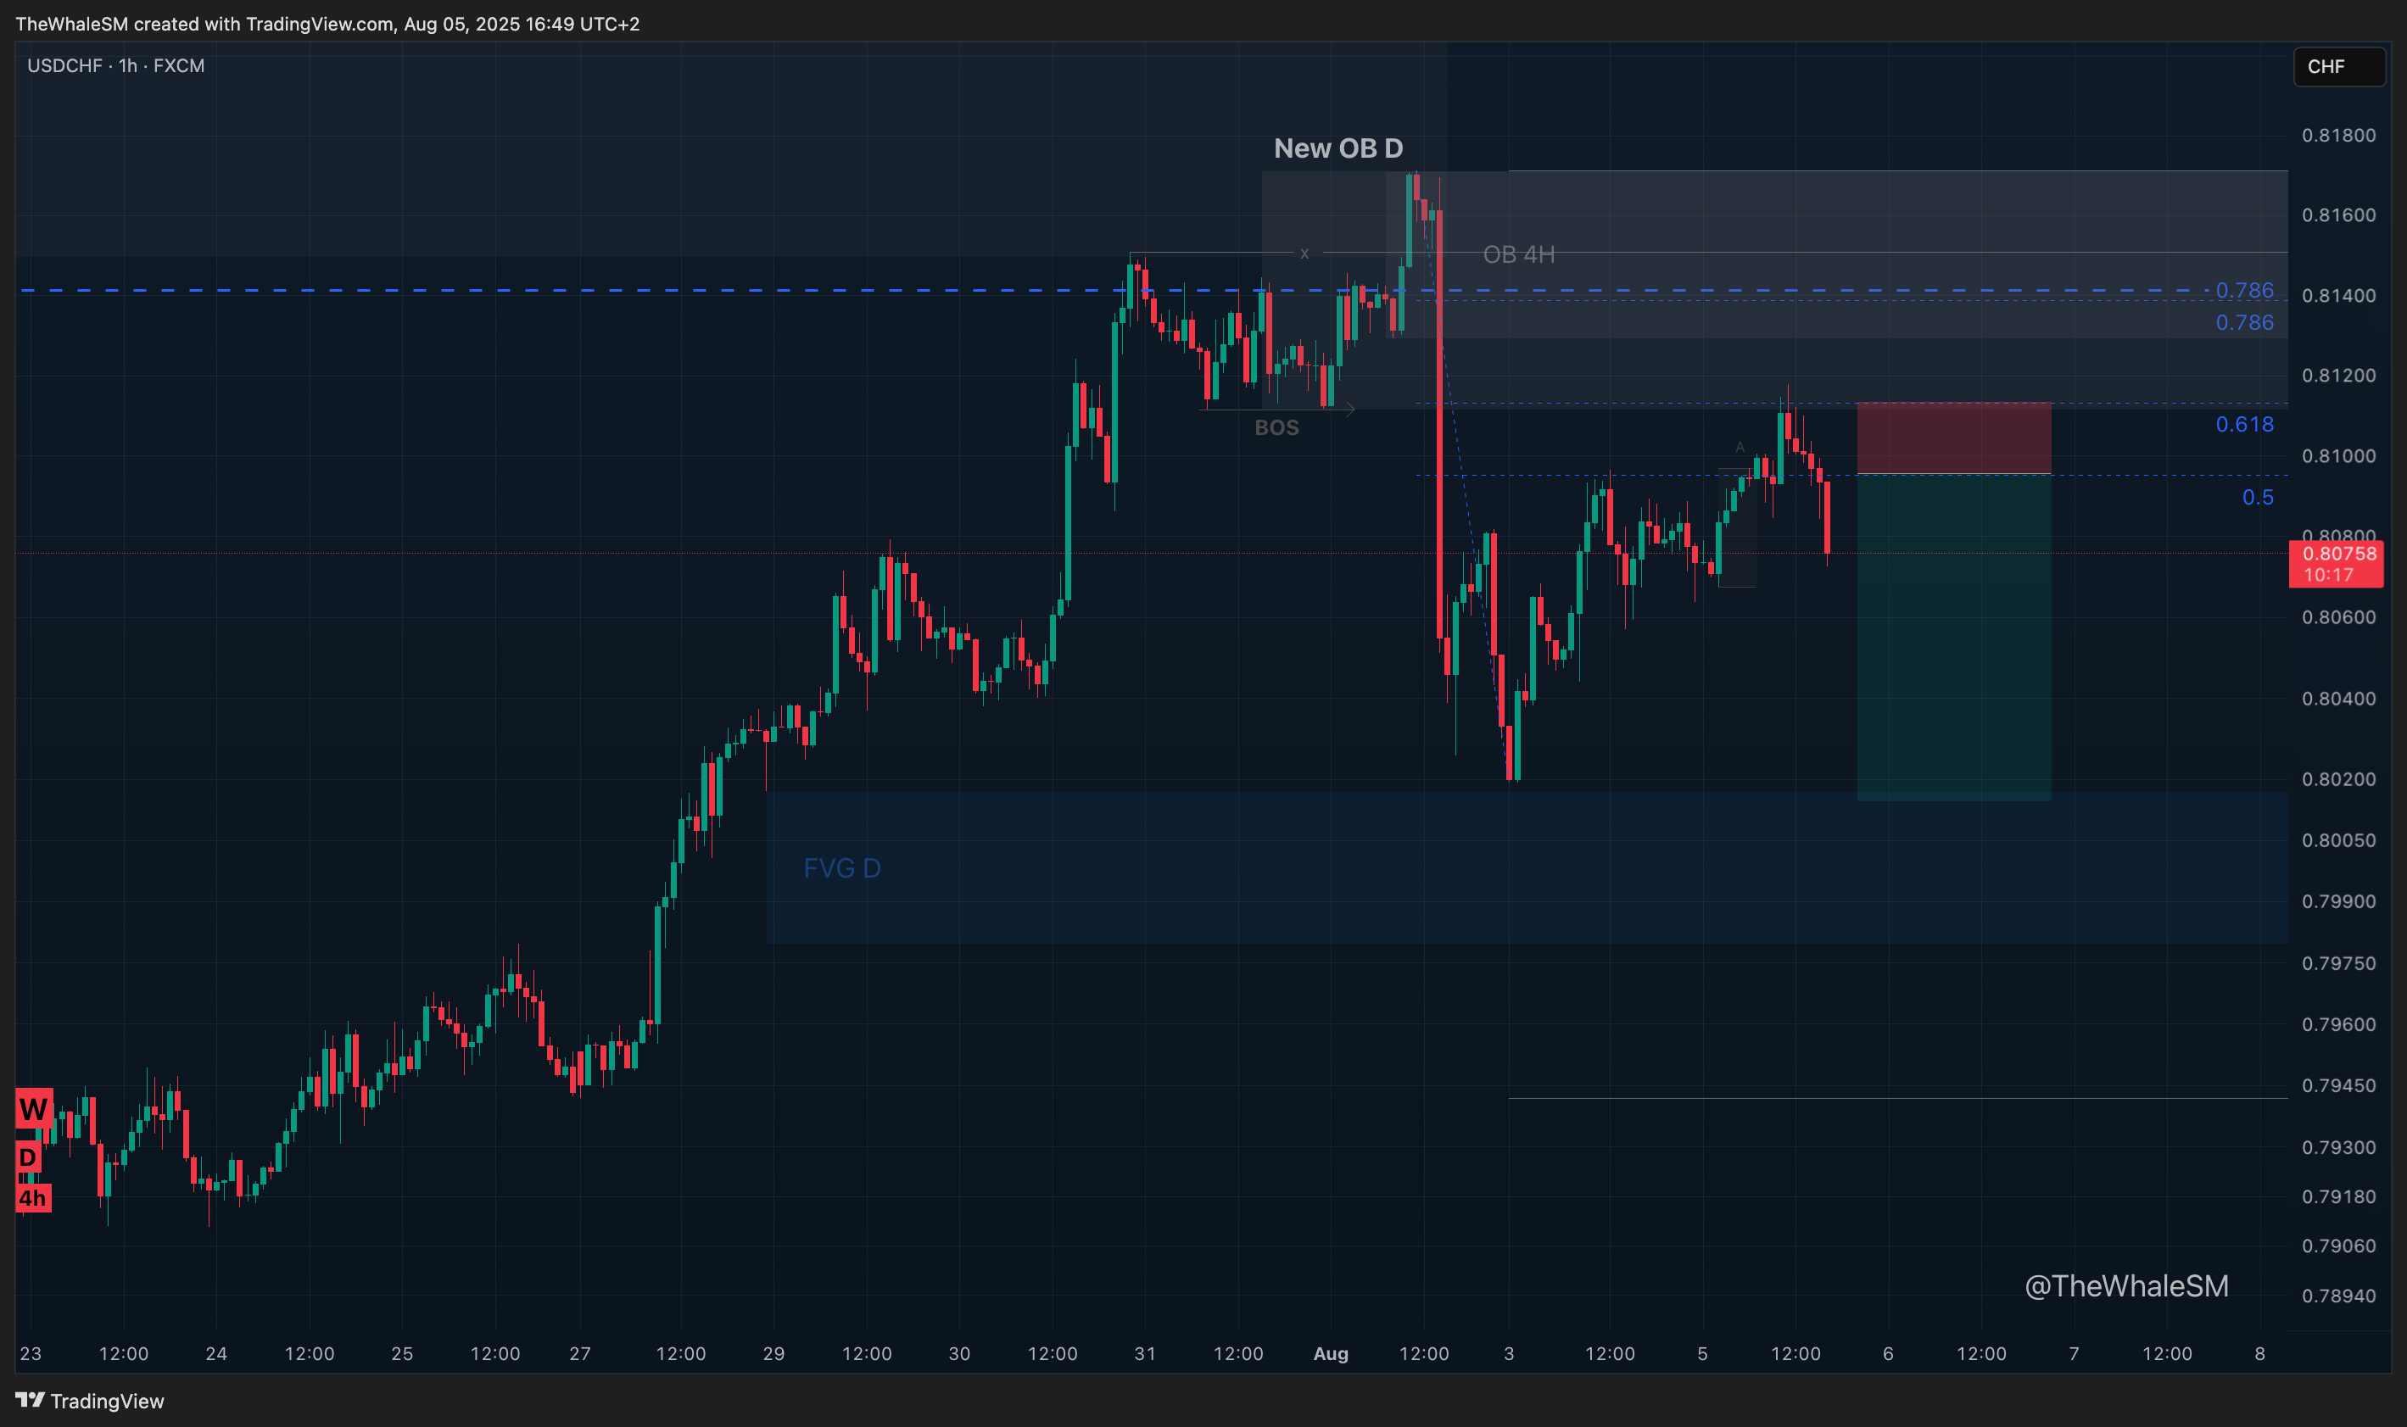Screen dimensions: 2407x1427
Task: Click the 0.78940 price axis label
Action: tap(2337, 1296)
